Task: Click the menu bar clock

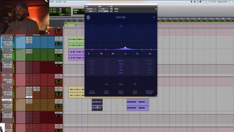Action: (212, 1)
